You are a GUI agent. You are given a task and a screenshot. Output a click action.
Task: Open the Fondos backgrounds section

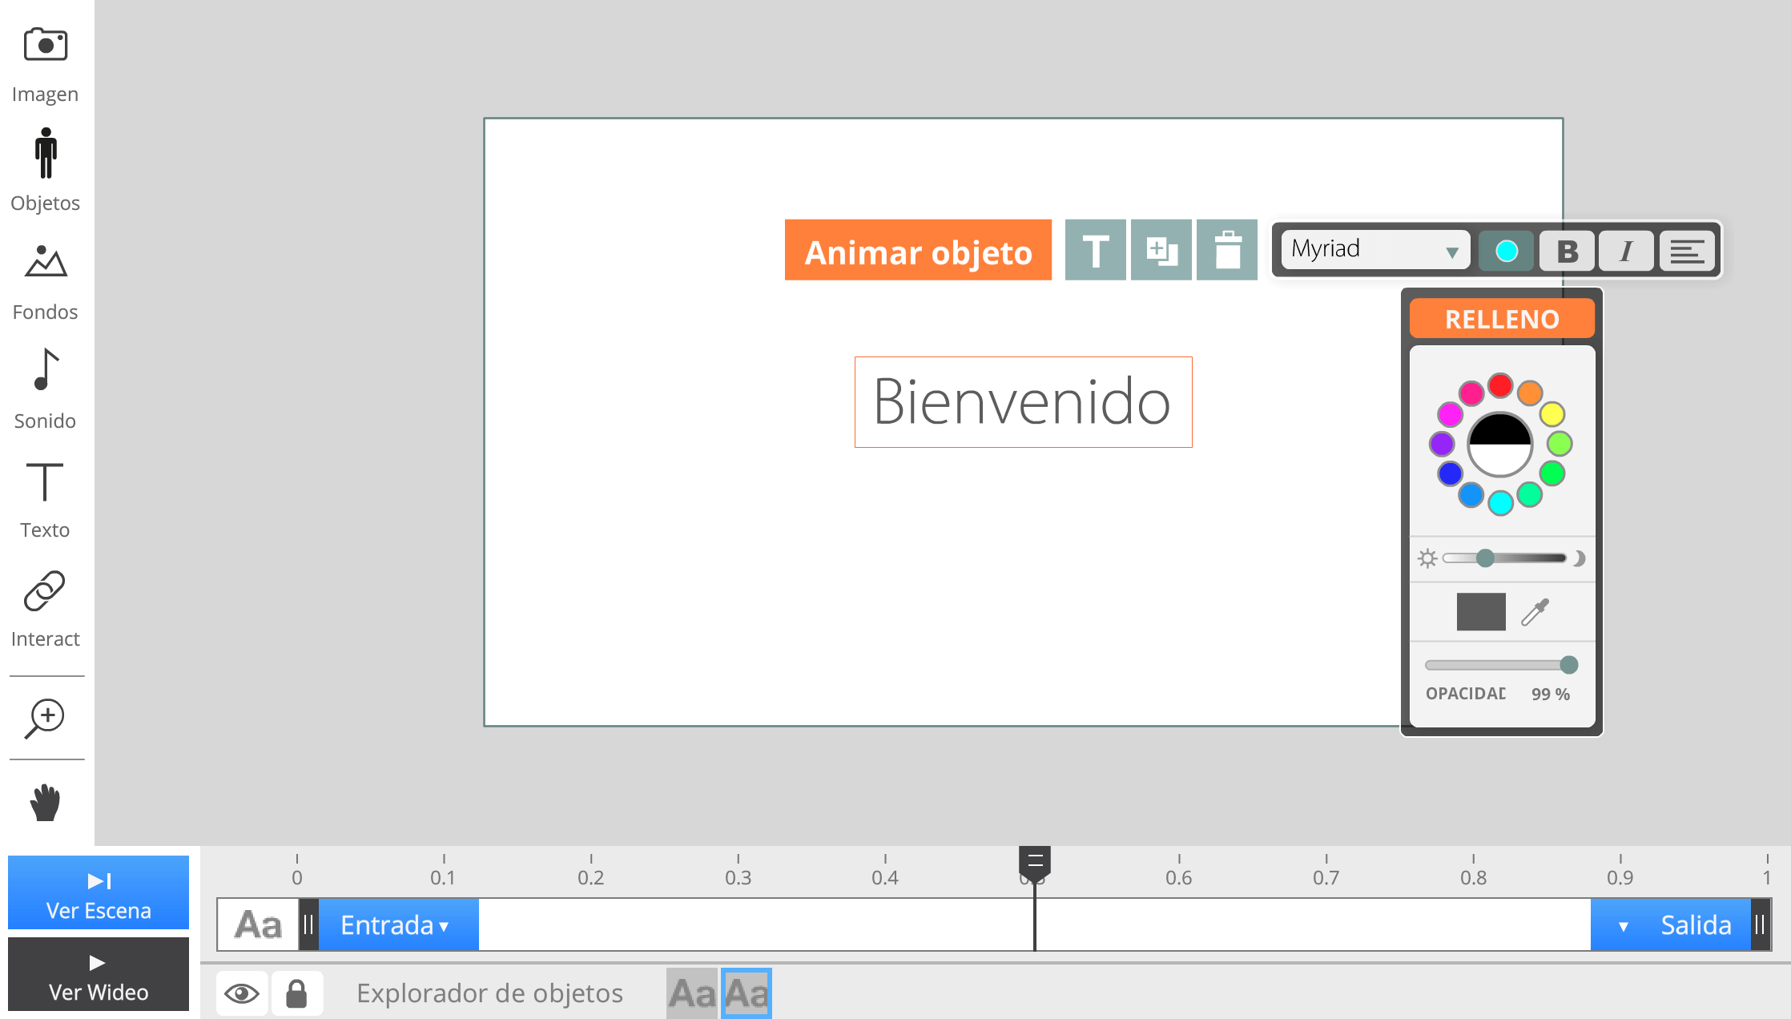[x=46, y=263]
